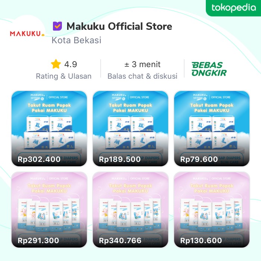Image resolution: width=261 pixels, height=261 pixels.
Task: Open the product priced Rp340.766
Action: pyautogui.click(x=130, y=210)
